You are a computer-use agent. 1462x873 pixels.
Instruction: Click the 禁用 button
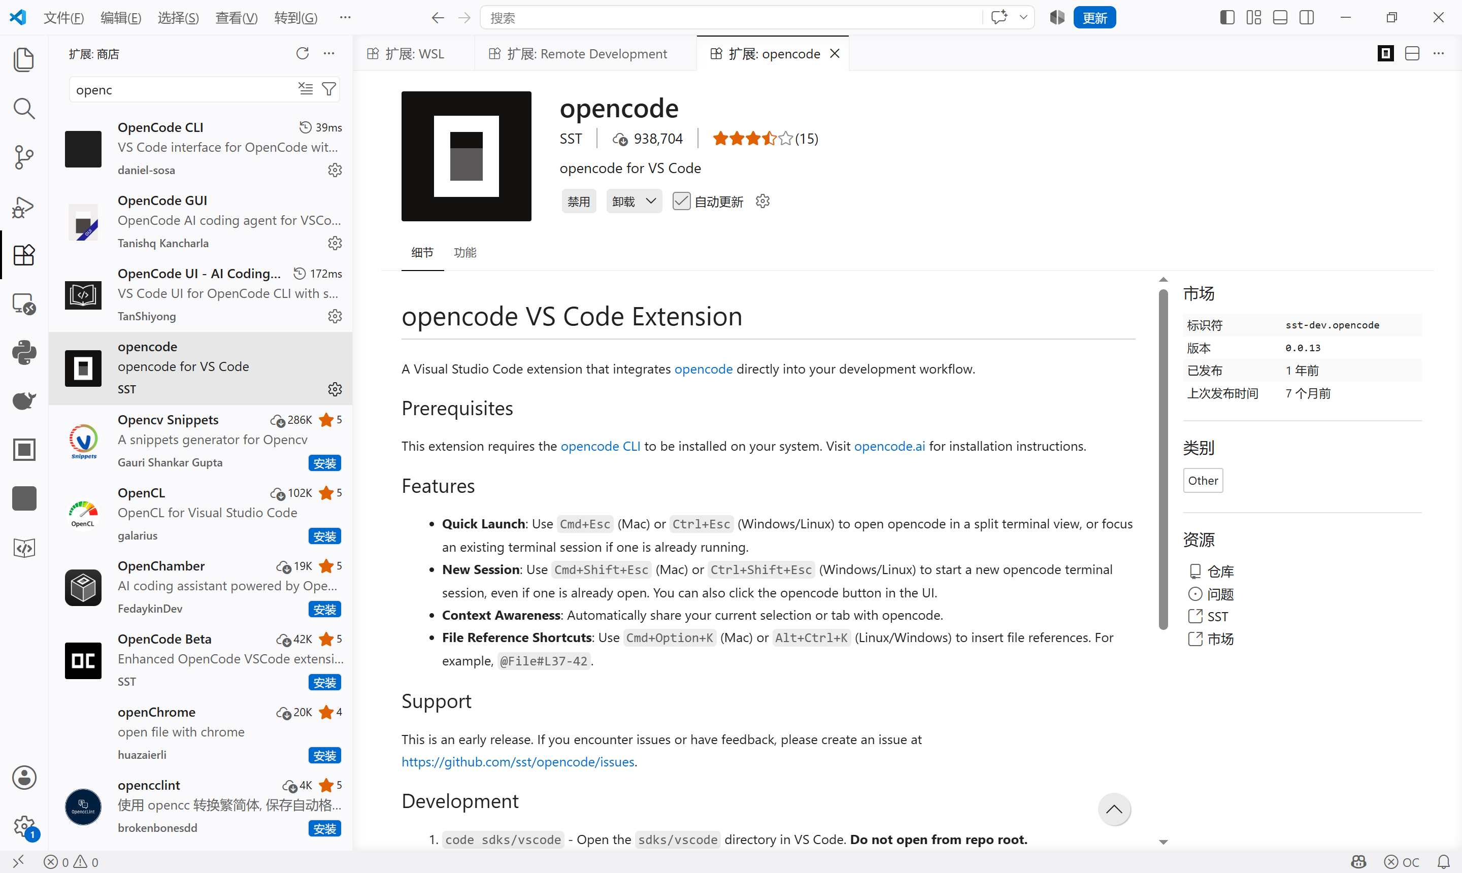tap(579, 201)
